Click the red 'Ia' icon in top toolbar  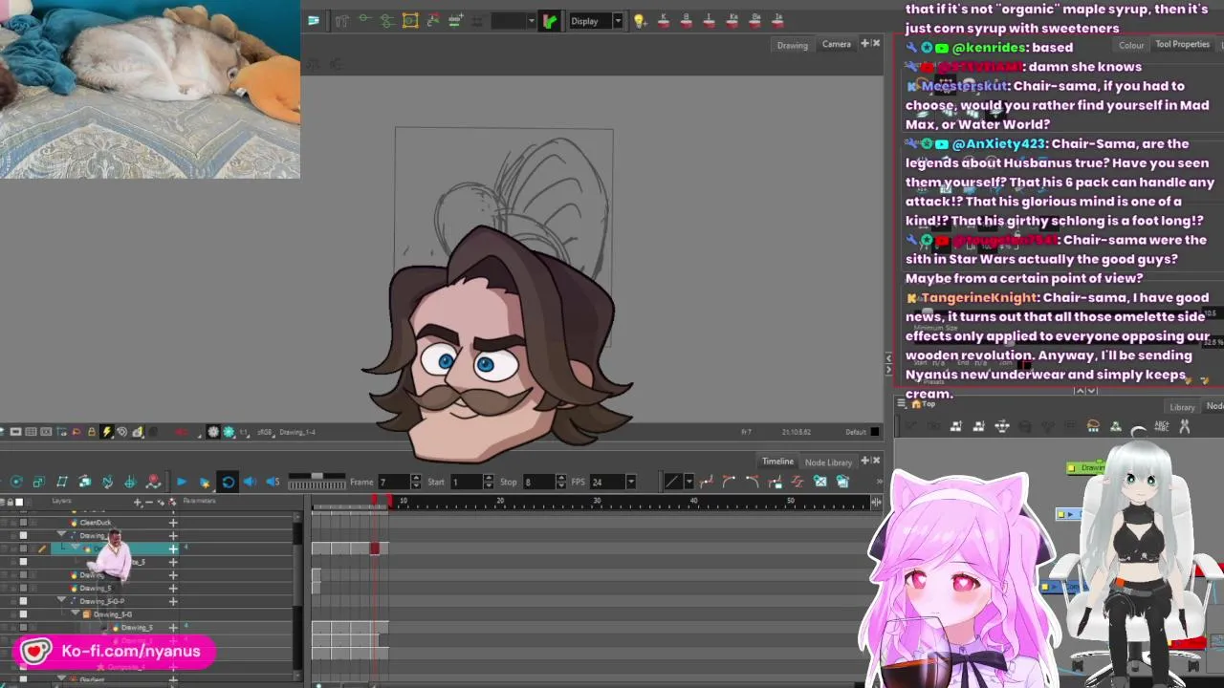[778, 20]
